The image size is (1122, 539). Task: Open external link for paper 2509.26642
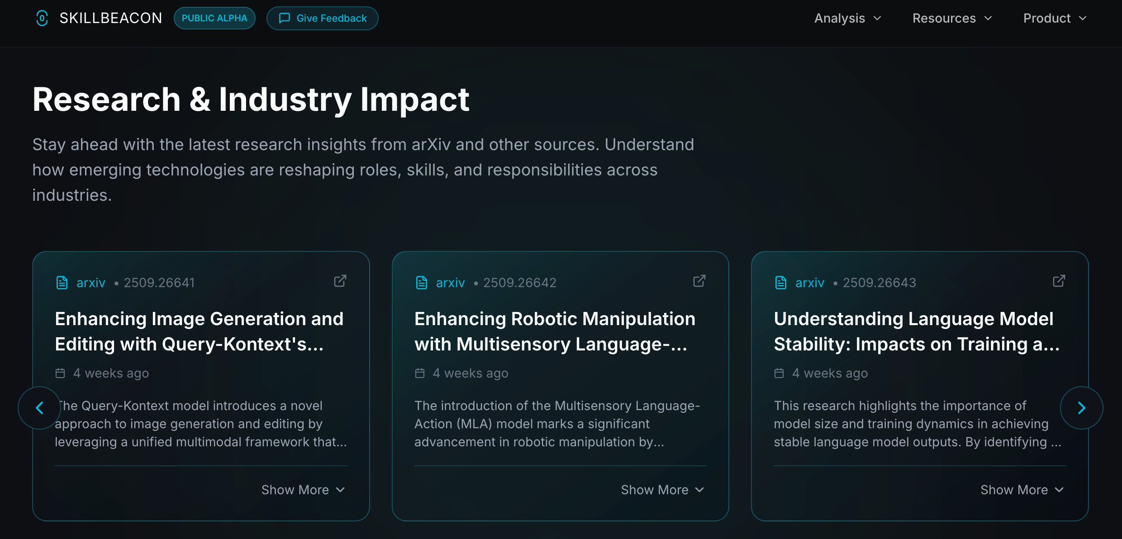pos(699,281)
